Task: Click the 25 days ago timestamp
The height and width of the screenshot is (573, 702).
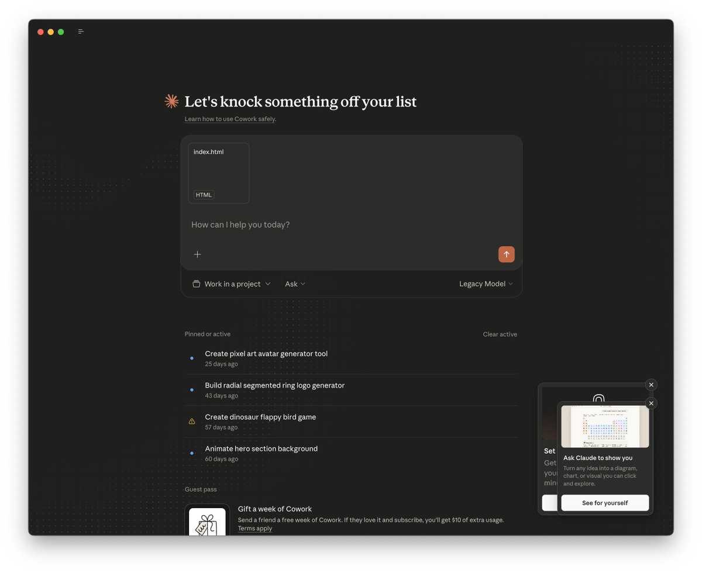Action: click(x=221, y=364)
